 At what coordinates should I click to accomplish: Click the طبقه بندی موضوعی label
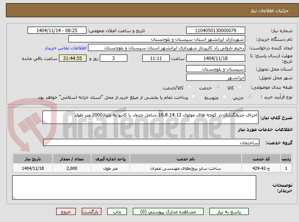click(271, 87)
